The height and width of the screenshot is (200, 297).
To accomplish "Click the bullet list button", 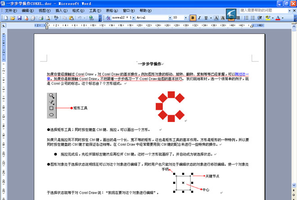I will 253,18.
